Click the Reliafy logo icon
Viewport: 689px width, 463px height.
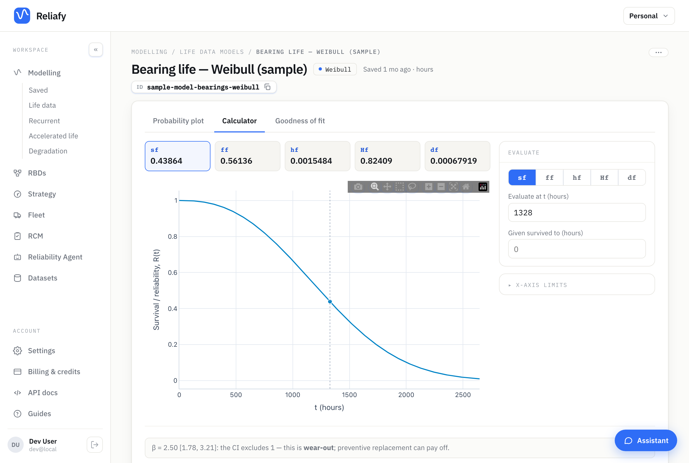[x=22, y=16]
